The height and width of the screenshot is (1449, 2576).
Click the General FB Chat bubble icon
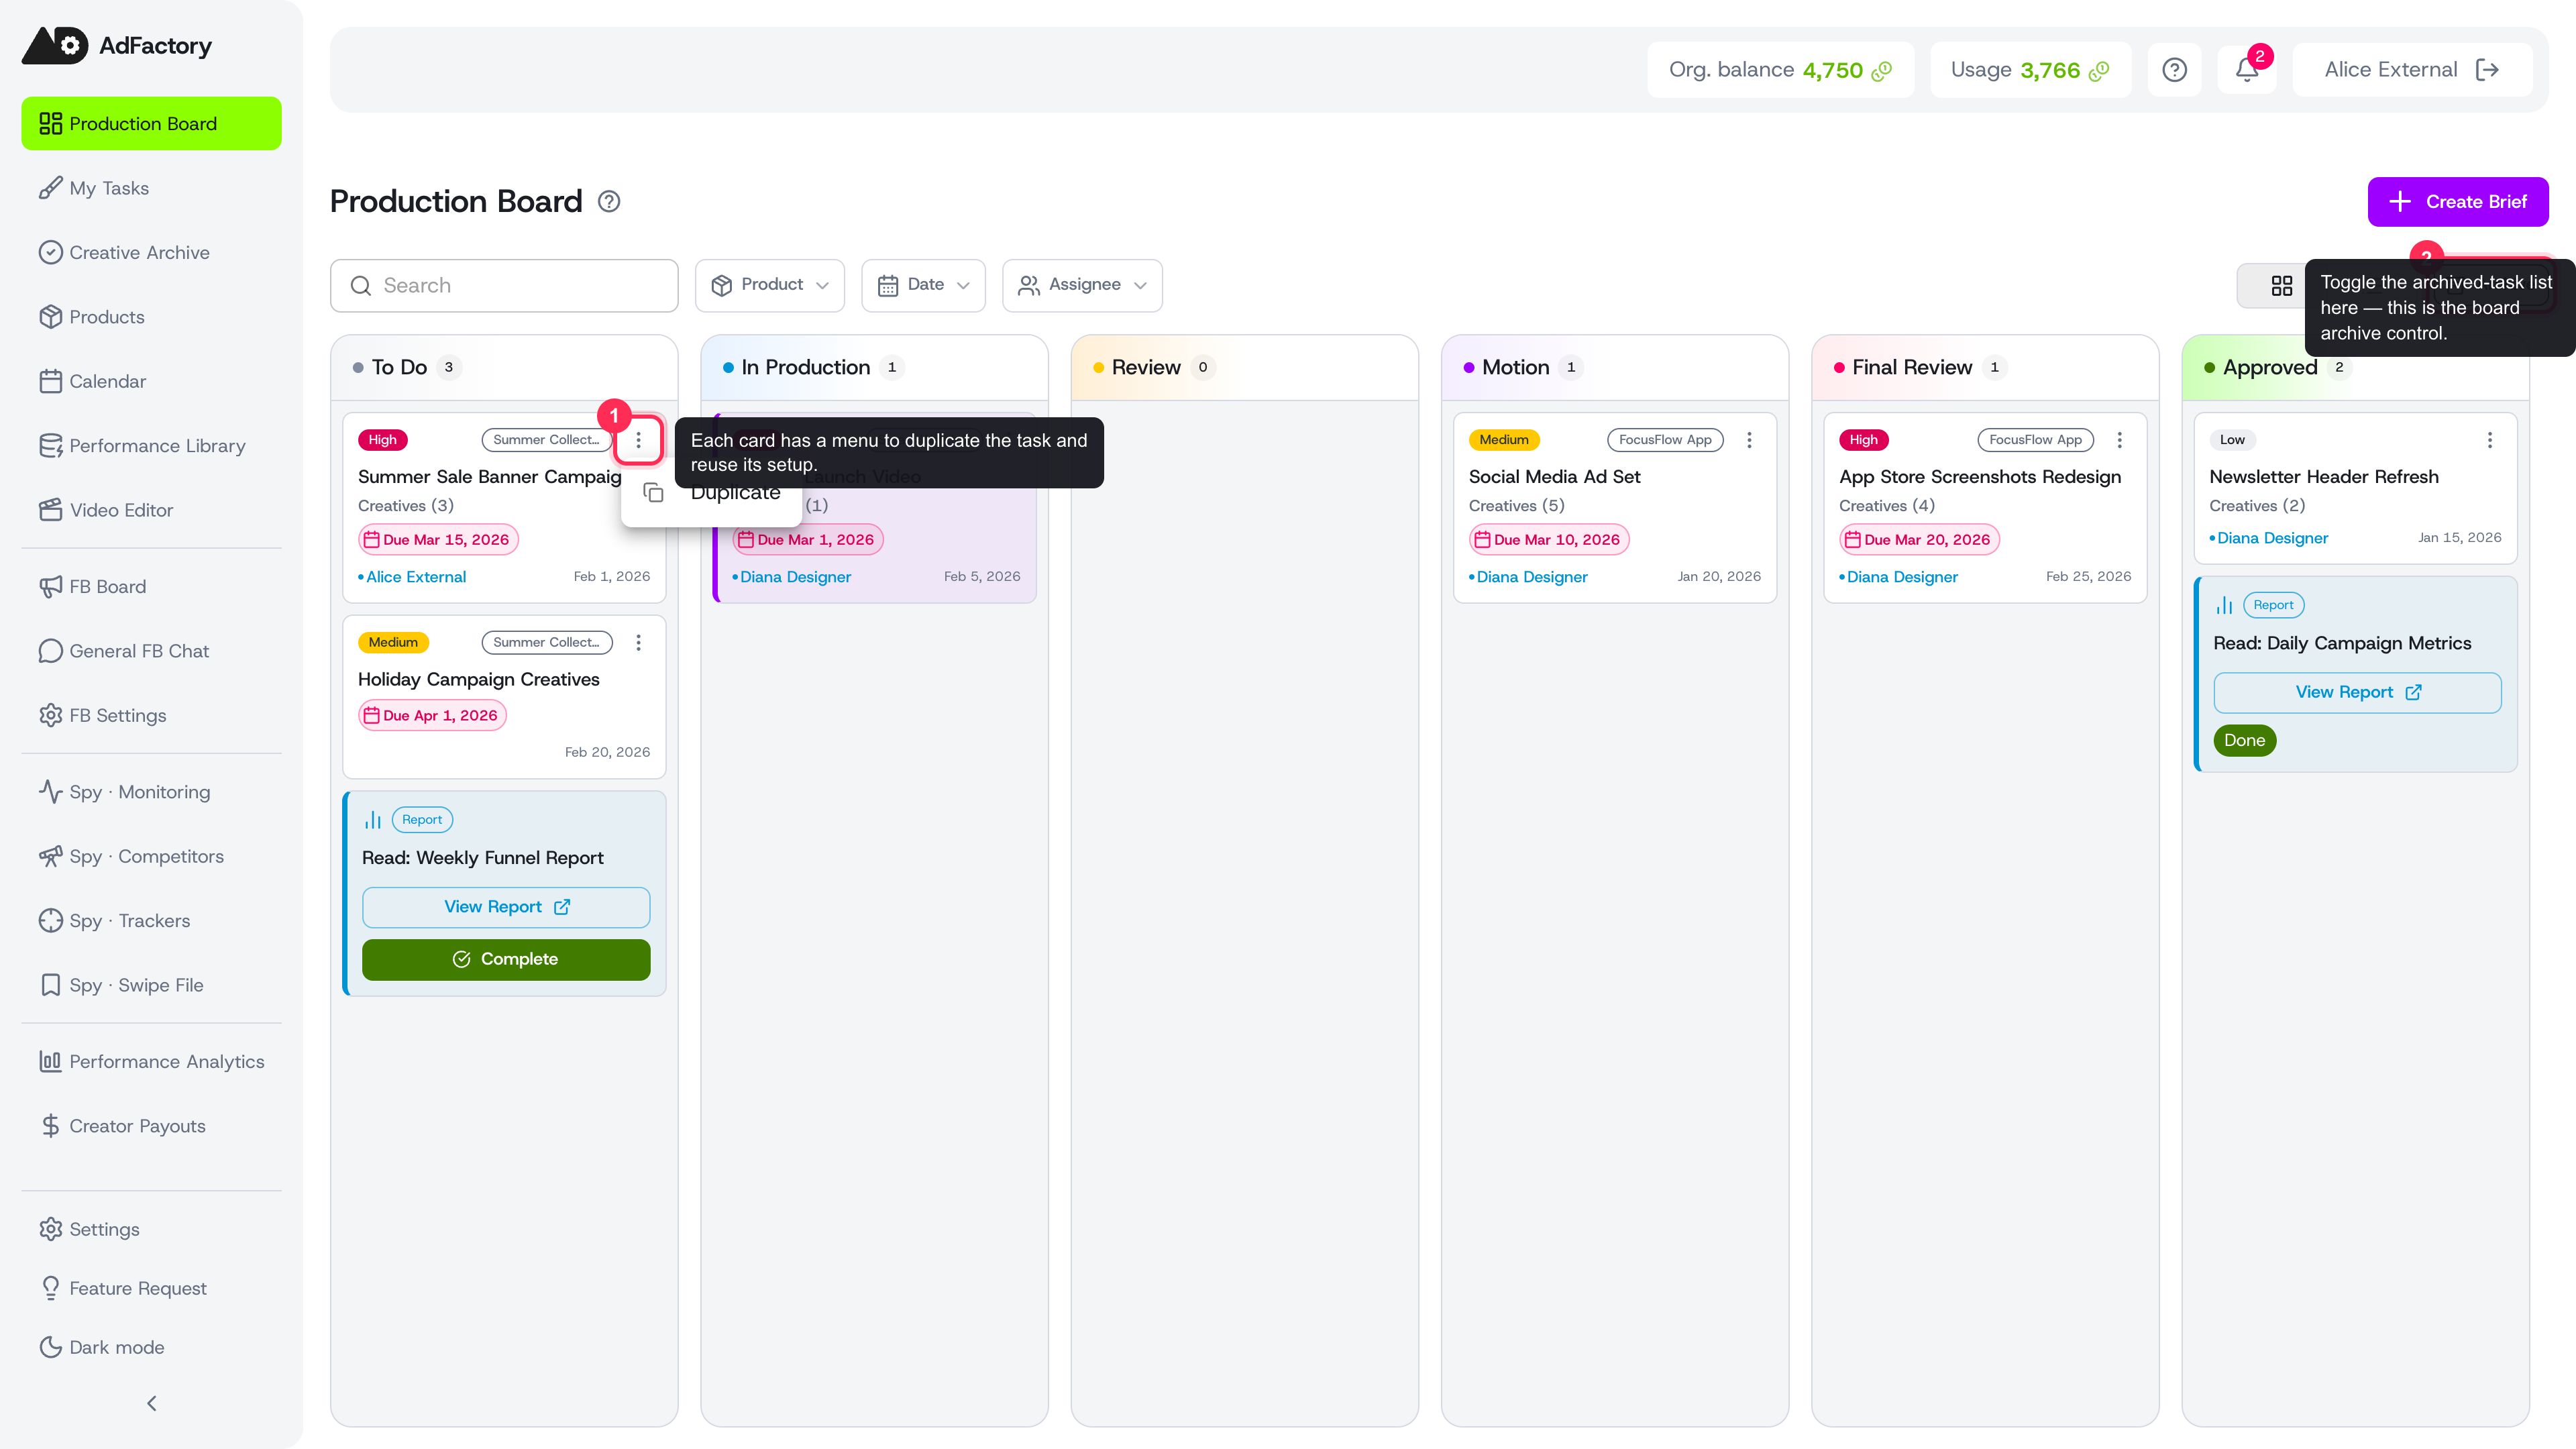(x=50, y=651)
